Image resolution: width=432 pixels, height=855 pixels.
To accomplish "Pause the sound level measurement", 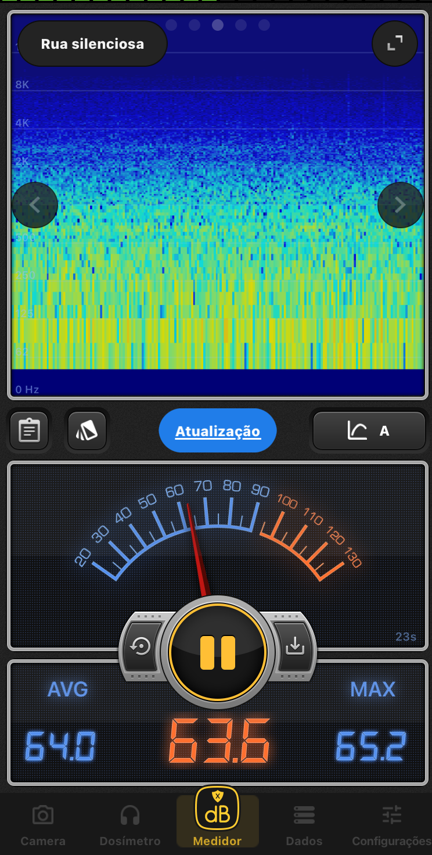I will tap(218, 652).
